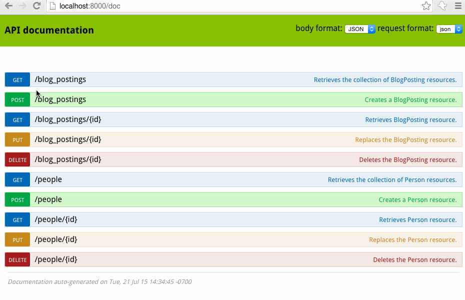
Task: Click 'Deletes the Person resource.' description
Action: pyautogui.click(x=415, y=260)
